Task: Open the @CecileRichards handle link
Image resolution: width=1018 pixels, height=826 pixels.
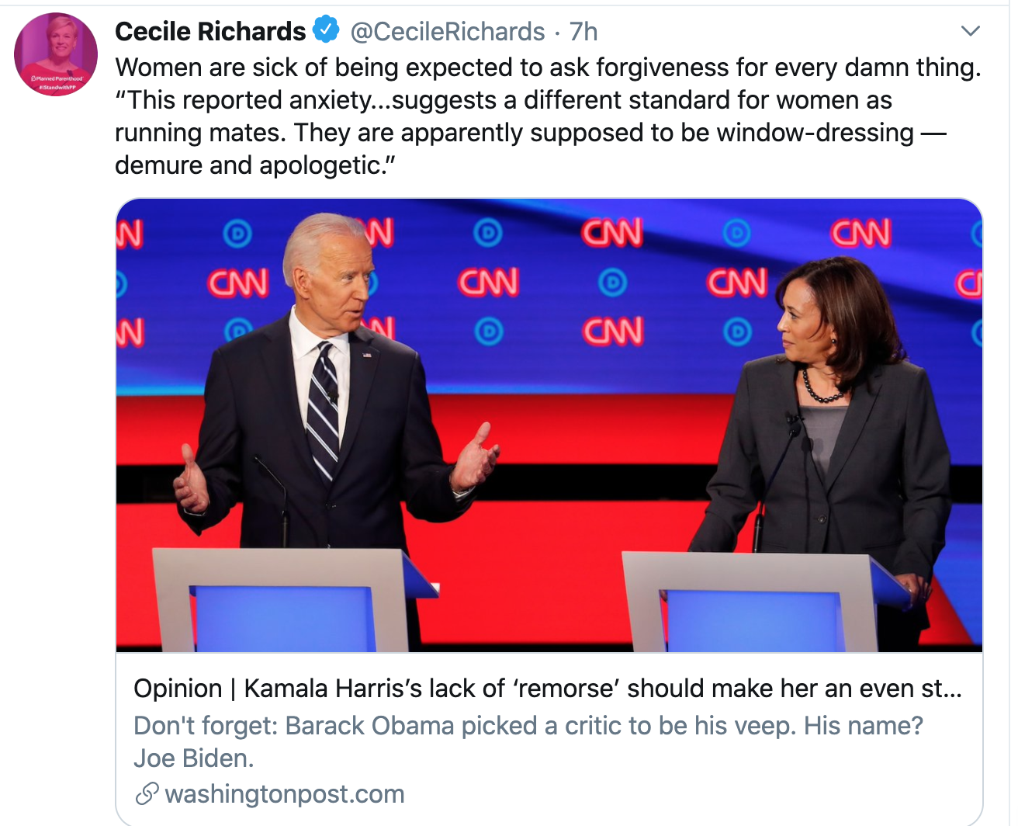Action: [x=448, y=31]
